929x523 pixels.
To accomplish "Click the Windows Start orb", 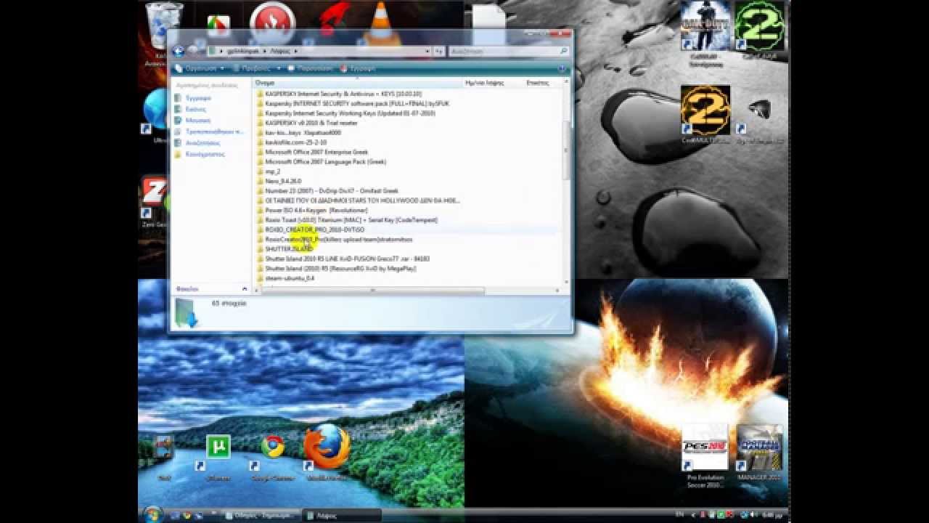I will pyautogui.click(x=152, y=514).
